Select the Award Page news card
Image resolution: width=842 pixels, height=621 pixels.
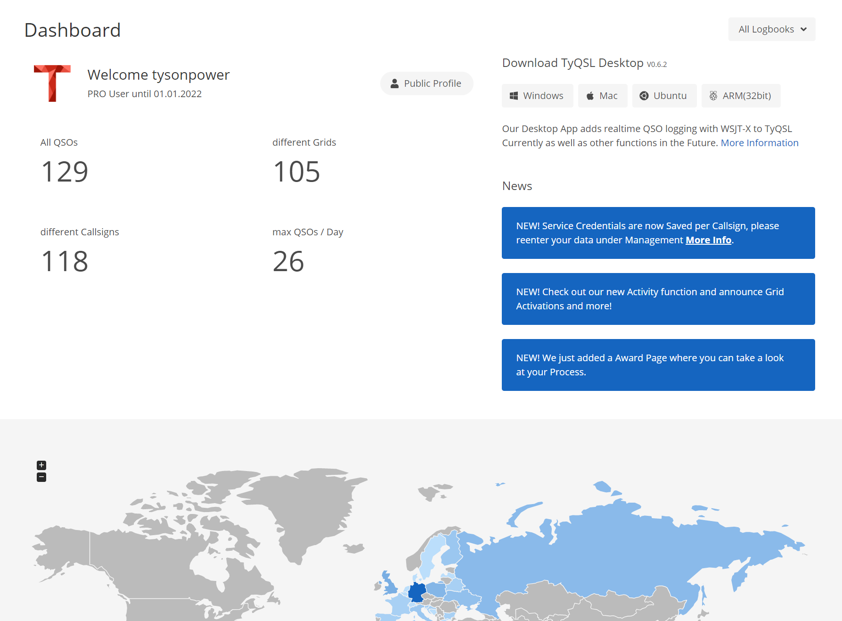pyautogui.click(x=658, y=365)
